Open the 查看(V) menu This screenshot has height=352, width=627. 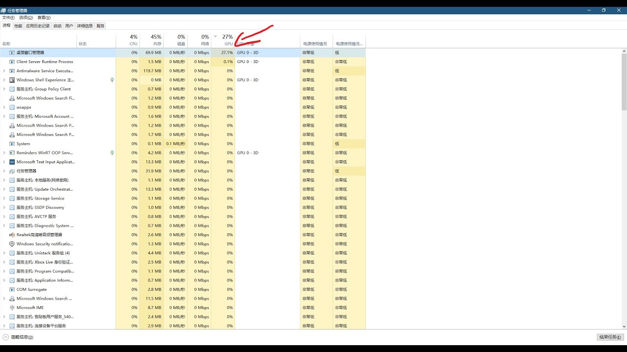point(44,18)
